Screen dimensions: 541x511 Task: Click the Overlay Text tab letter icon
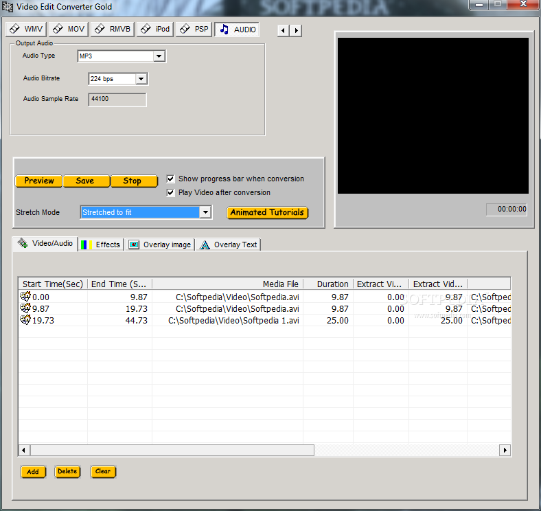[x=205, y=245]
